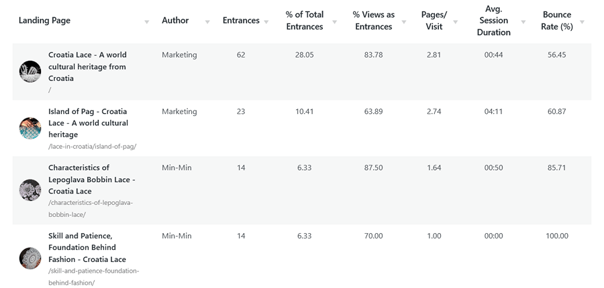The width and height of the screenshot is (604, 288).
Task: Open 'Island of Pag - Croatia Lace' page title
Action: [88, 123]
